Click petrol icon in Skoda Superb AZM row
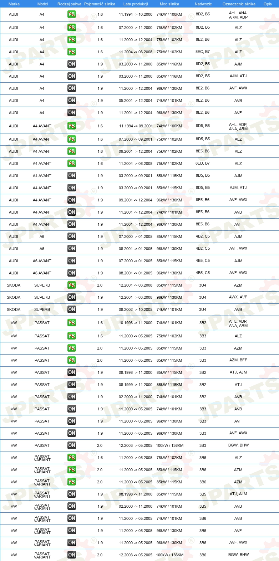 tap(72, 285)
